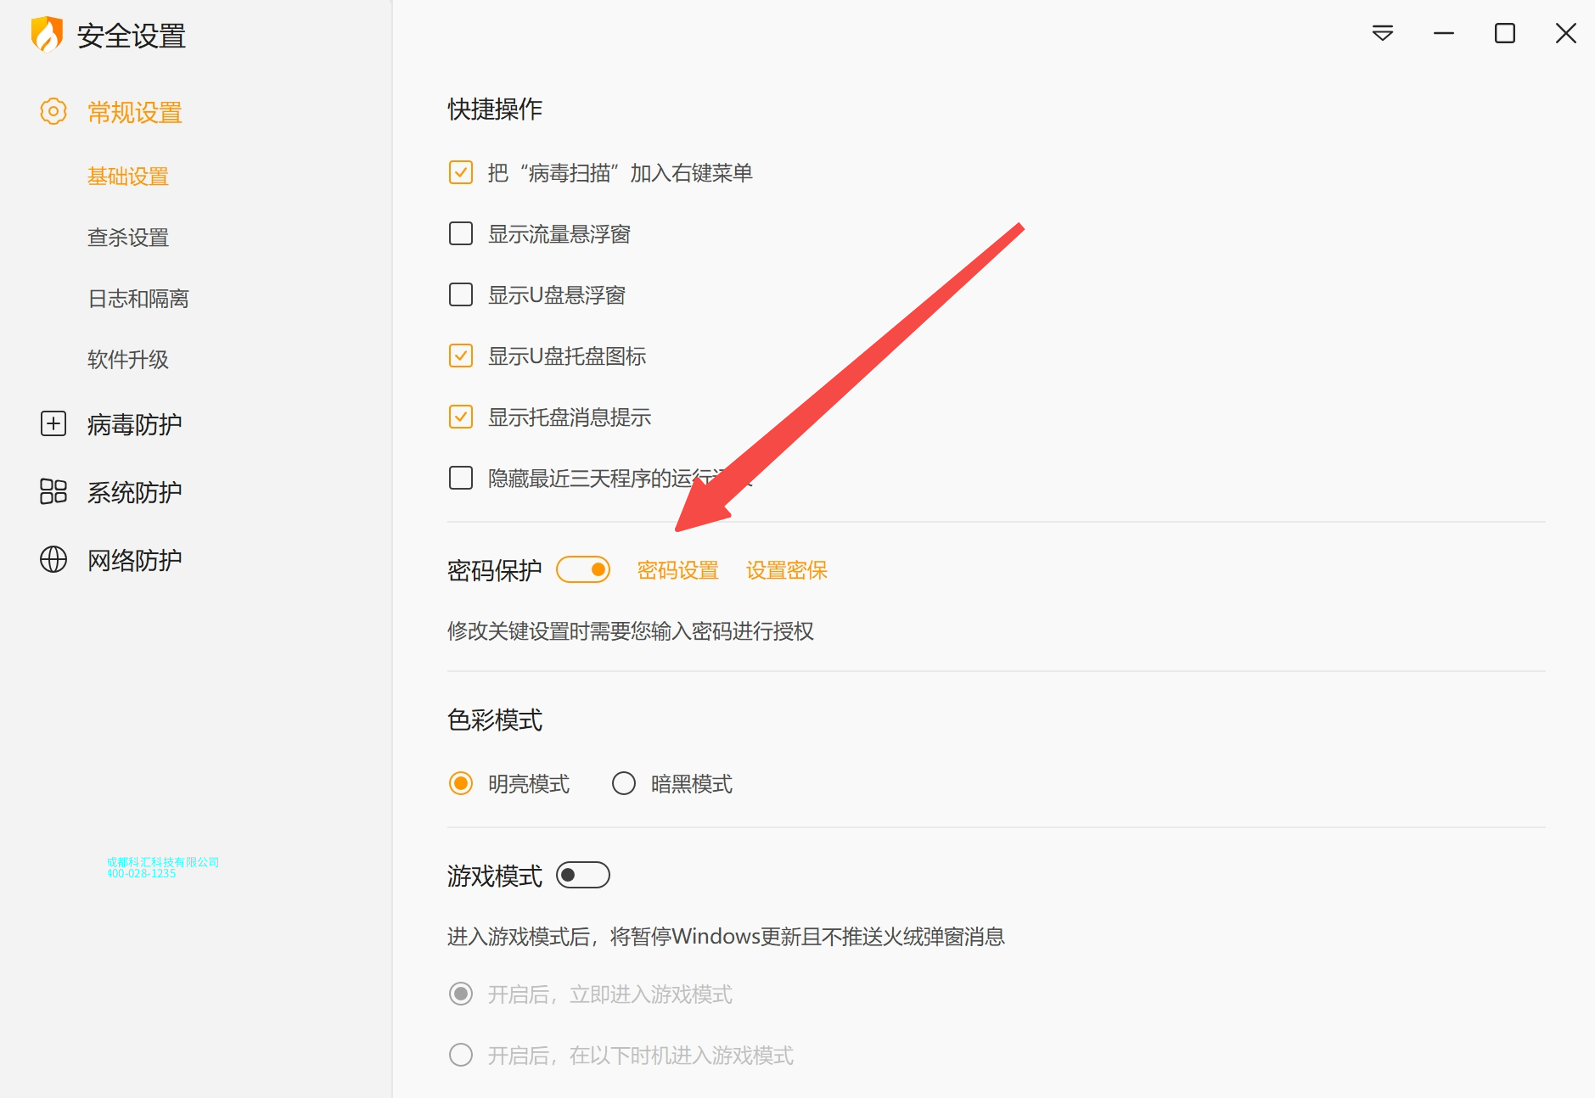
Task: Click the Huorong shield logo icon
Action: pyautogui.click(x=47, y=35)
